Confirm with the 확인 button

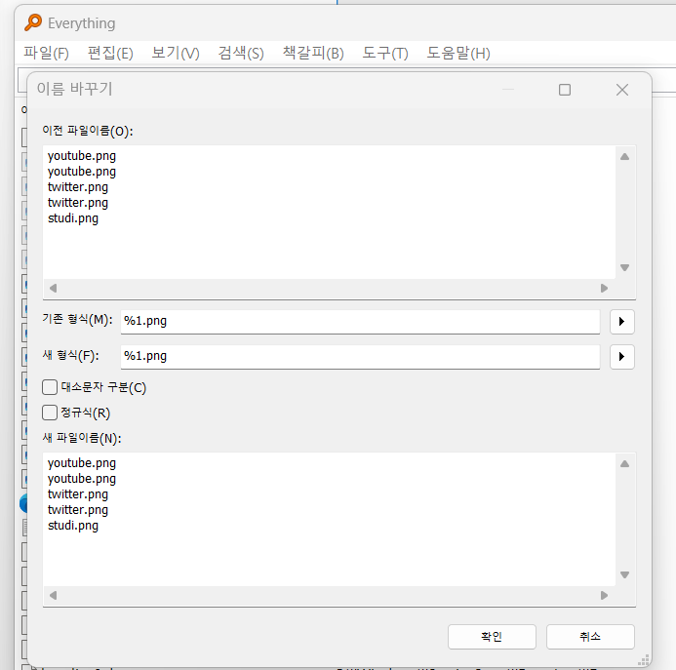[492, 637]
